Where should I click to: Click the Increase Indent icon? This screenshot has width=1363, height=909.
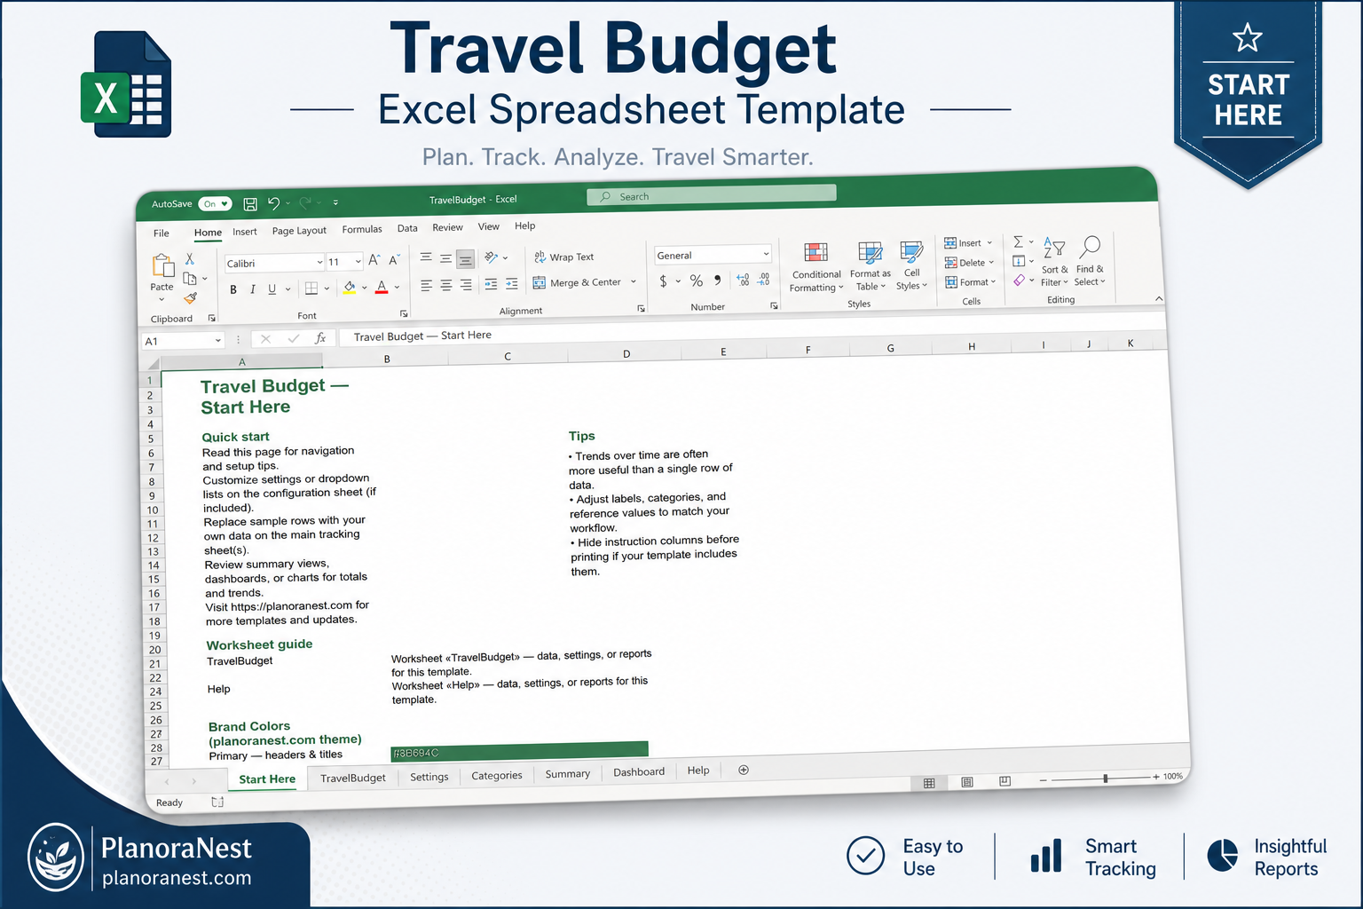511,284
